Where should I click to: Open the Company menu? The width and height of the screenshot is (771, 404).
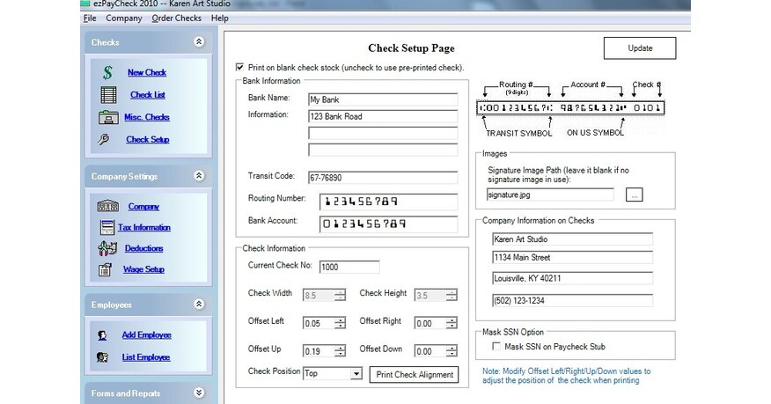(124, 18)
